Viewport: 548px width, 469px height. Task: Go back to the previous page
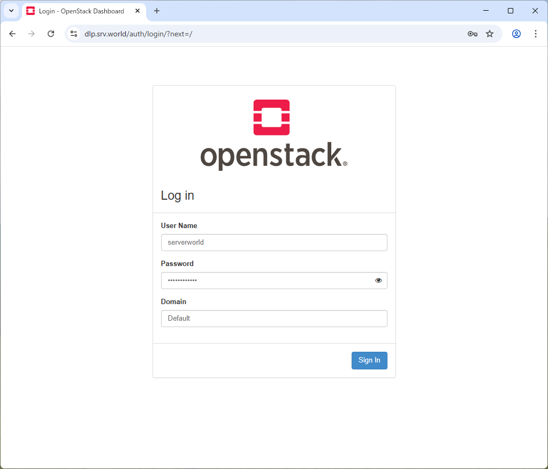(x=12, y=34)
